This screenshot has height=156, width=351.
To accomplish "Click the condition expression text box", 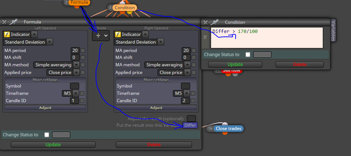I will (267, 38).
